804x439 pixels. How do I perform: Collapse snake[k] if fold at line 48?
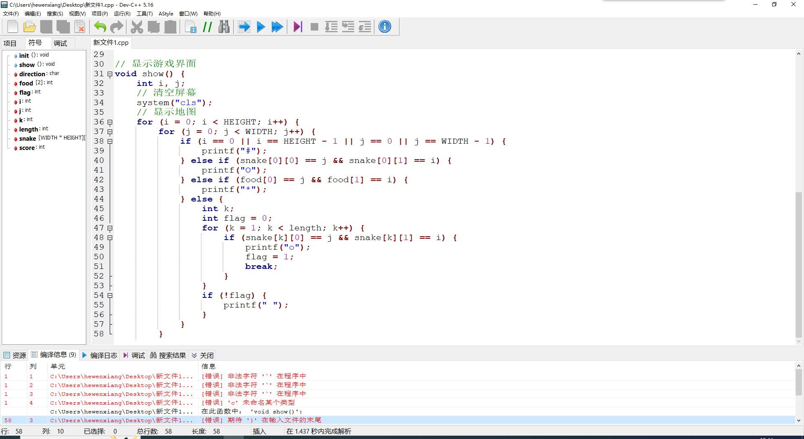click(110, 238)
